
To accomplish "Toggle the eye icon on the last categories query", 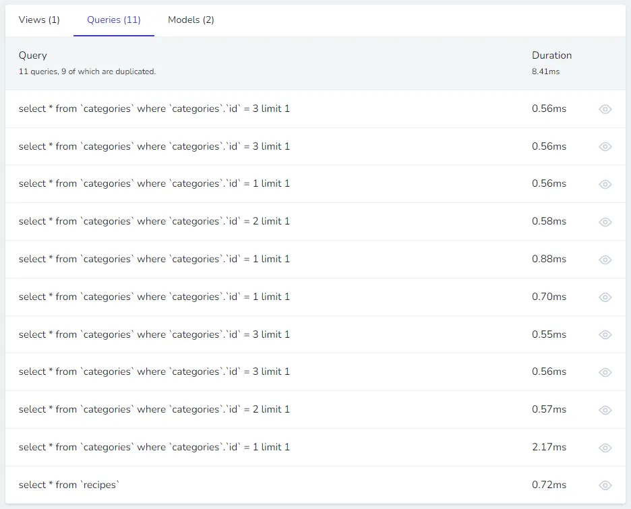I will (x=605, y=447).
